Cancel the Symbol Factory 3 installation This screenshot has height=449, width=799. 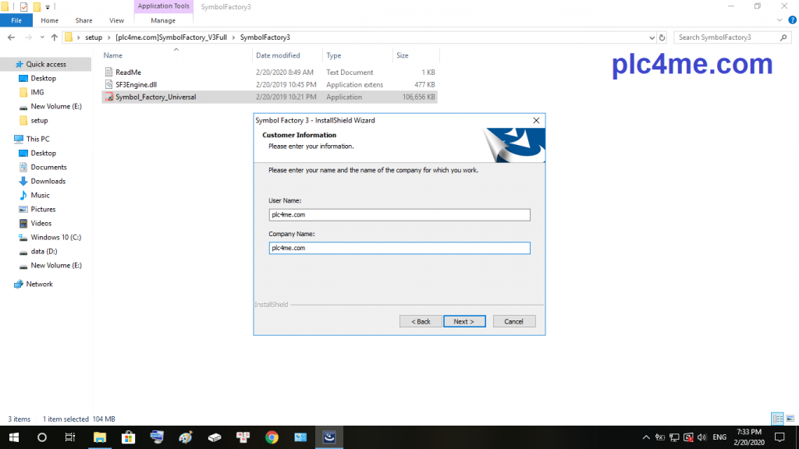coord(513,321)
